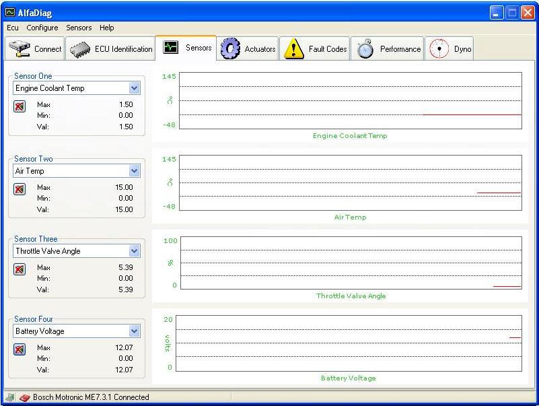Click the Connect cable icon
The width and height of the screenshot is (539, 406).
[x=20, y=48]
